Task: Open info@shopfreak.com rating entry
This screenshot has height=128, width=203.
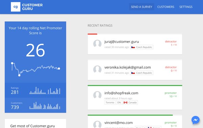Action: [135, 97]
